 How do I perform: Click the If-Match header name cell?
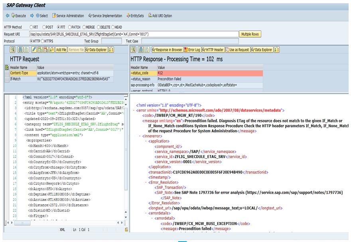[x=23, y=79]
